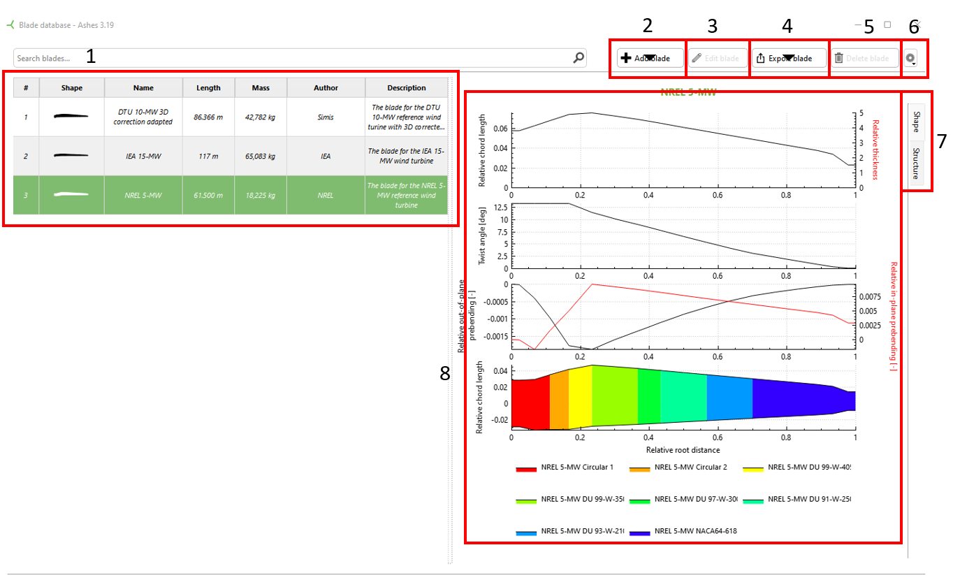Switch to the Structure tab

pos(916,164)
